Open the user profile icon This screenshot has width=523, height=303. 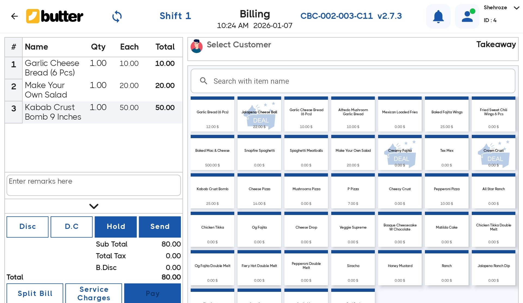point(467,16)
